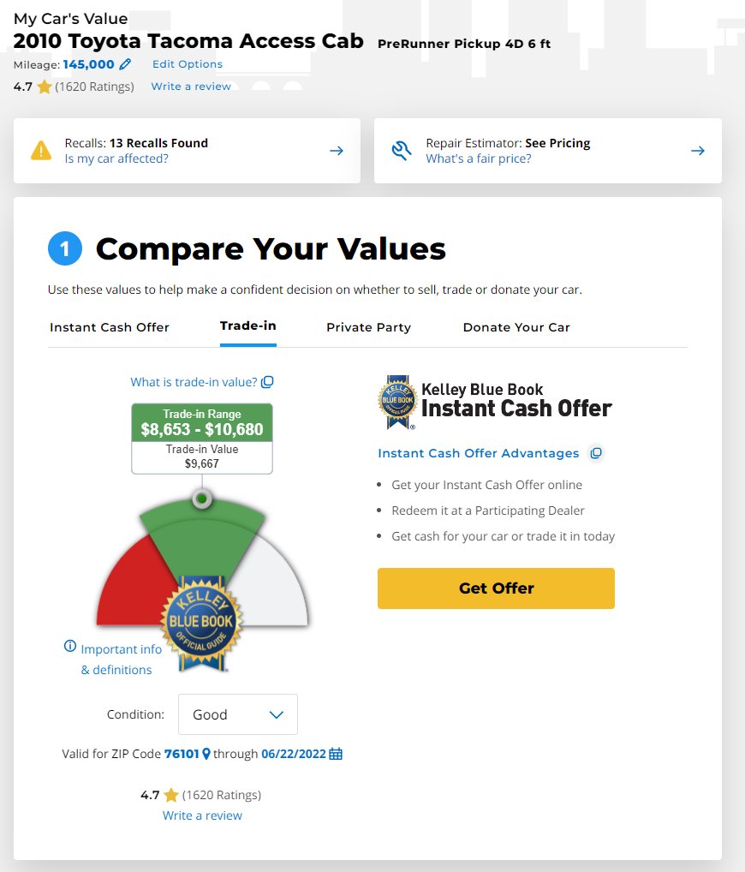Click the location pin icon after ZIP code

[x=206, y=754]
